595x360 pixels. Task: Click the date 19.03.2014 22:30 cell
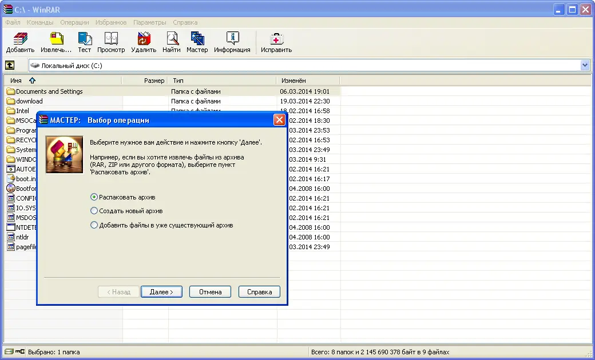point(305,101)
